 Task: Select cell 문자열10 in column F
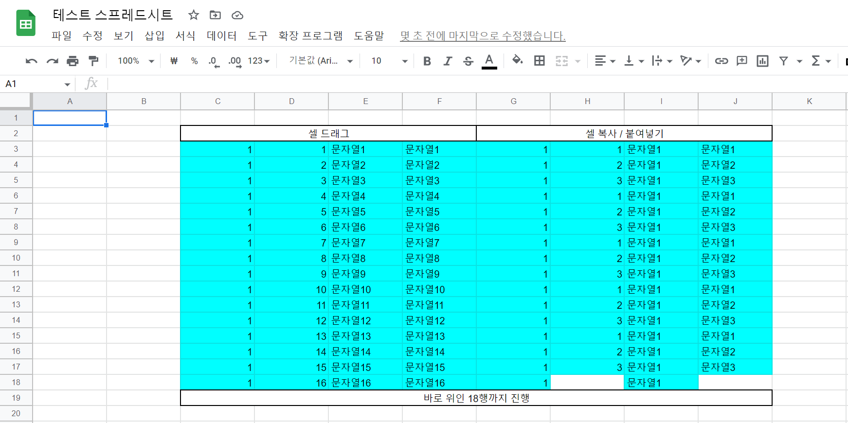439,289
